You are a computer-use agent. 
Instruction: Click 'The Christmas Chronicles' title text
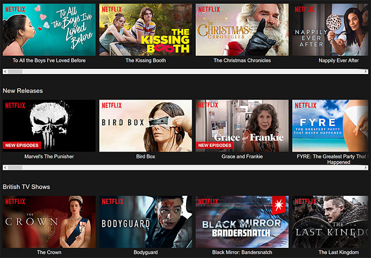(x=242, y=60)
